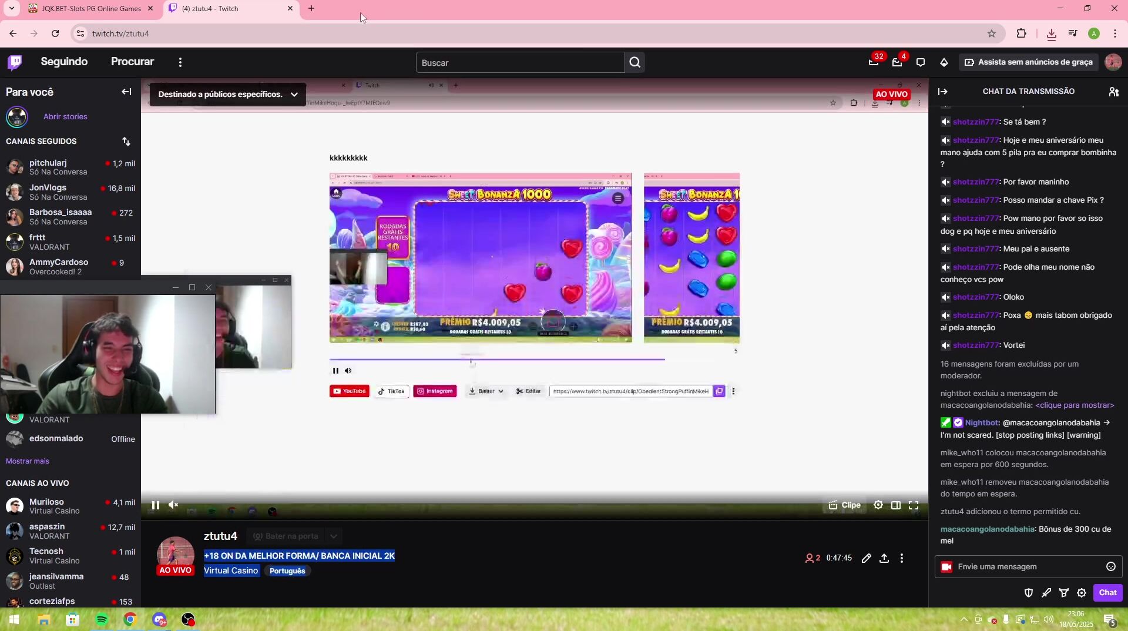The height and width of the screenshot is (631, 1128).
Task: Show deleted message clique para mostrar
Action: point(1075,405)
